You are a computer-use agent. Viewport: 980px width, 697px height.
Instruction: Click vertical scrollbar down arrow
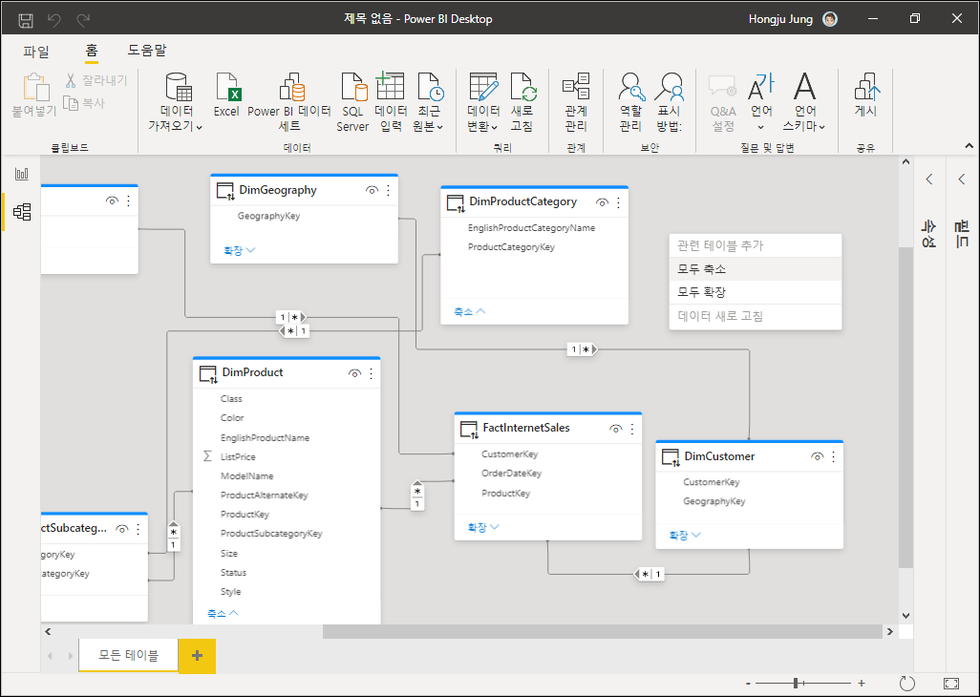[906, 615]
